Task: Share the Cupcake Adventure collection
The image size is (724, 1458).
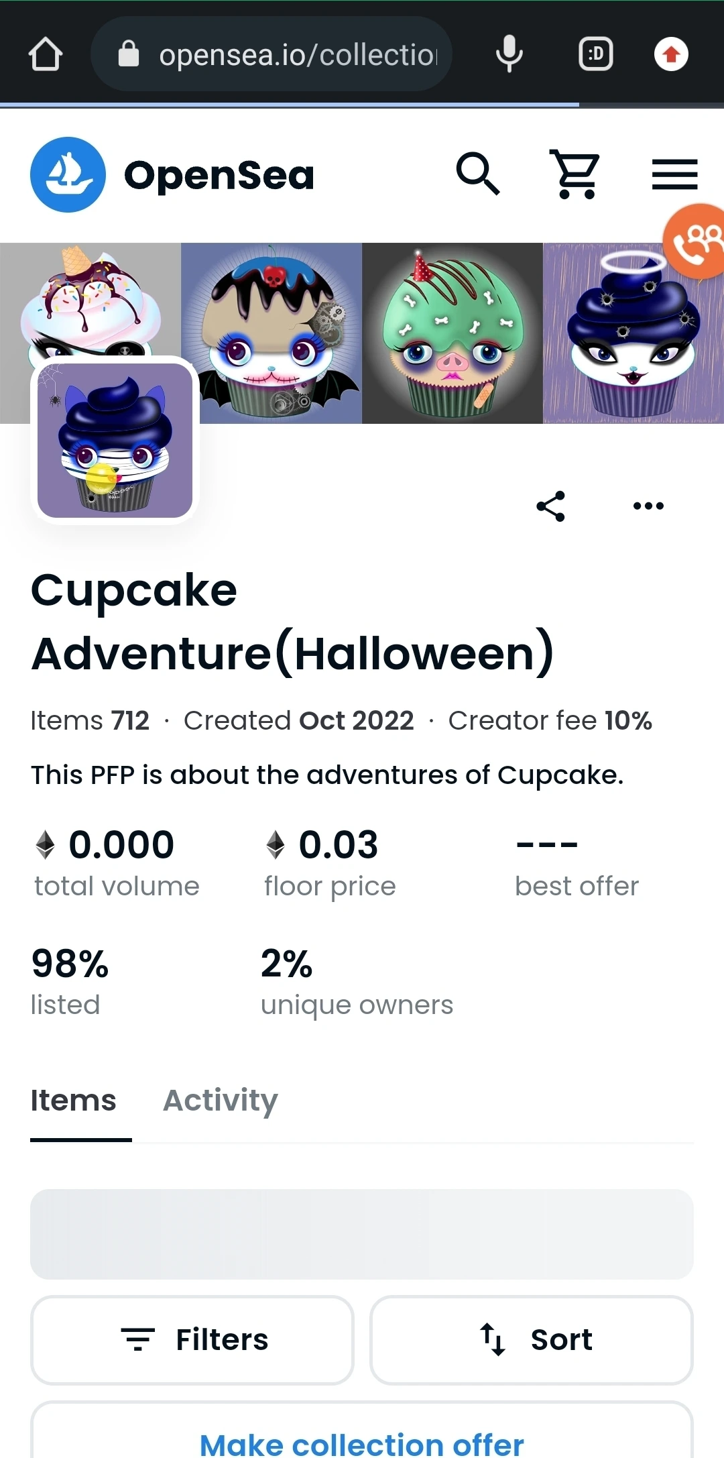Action: tap(551, 506)
